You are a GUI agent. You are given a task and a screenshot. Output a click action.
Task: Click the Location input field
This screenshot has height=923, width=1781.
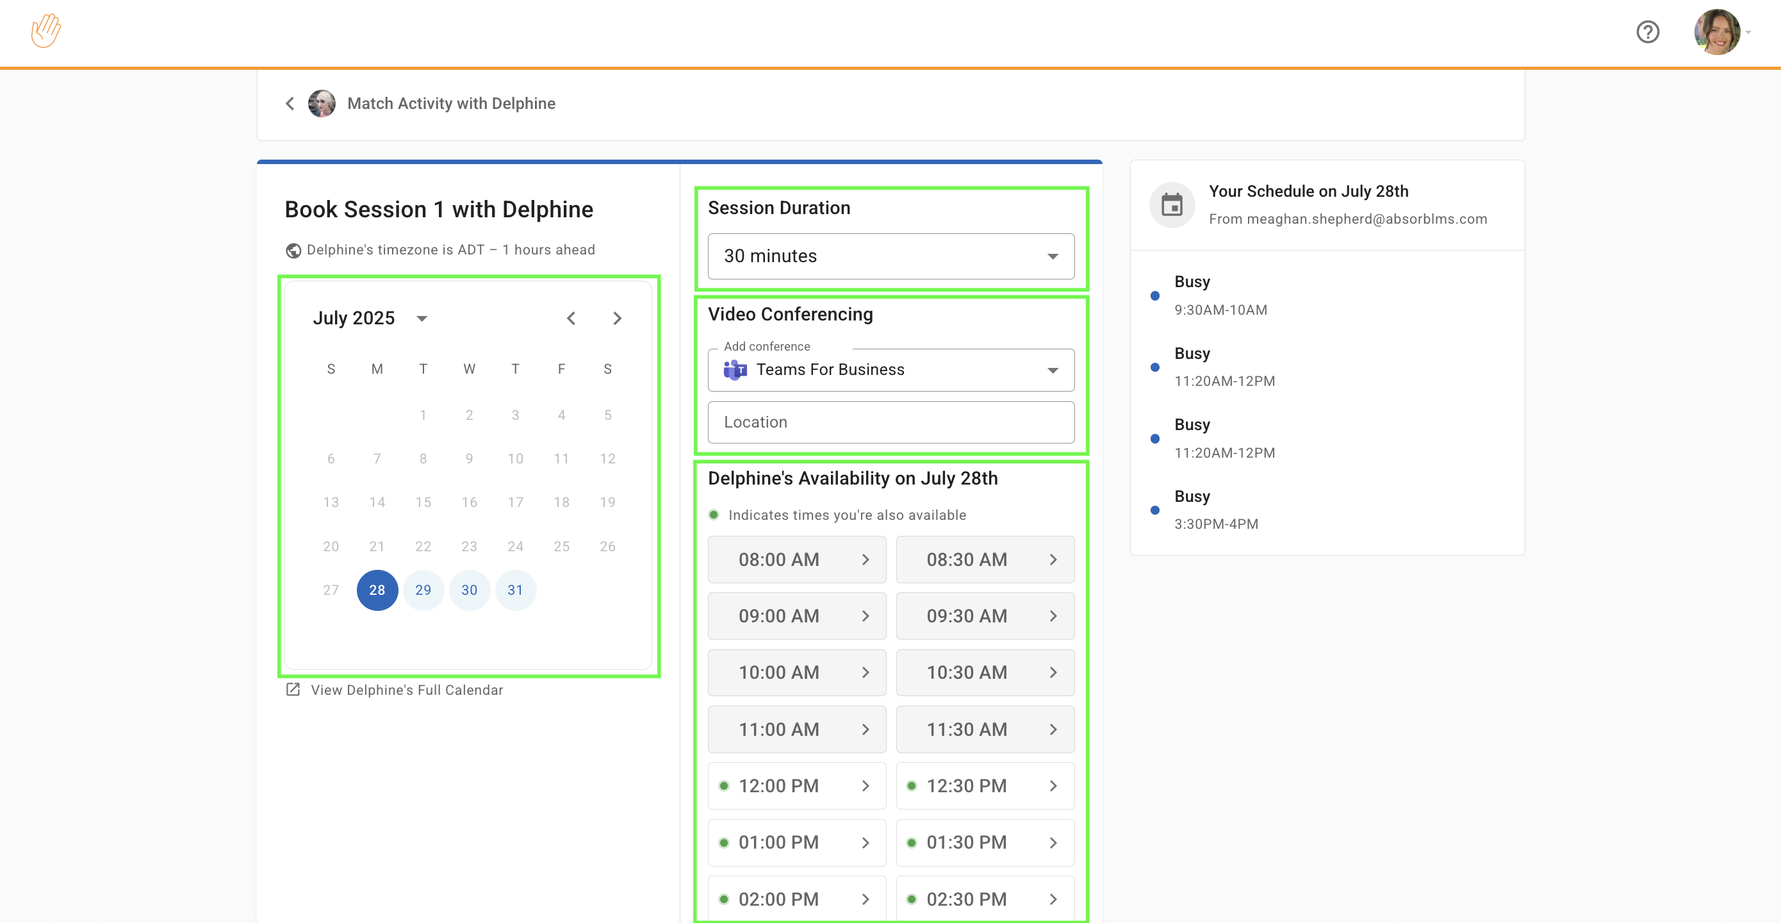(x=890, y=423)
